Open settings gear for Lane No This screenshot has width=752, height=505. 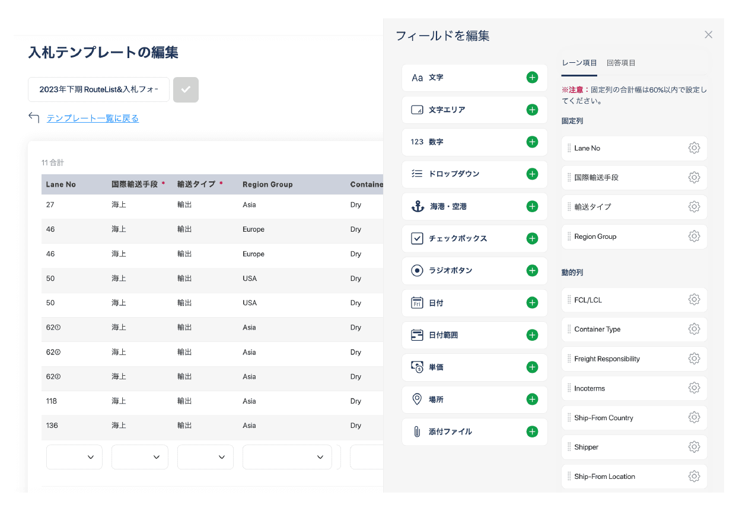click(694, 148)
